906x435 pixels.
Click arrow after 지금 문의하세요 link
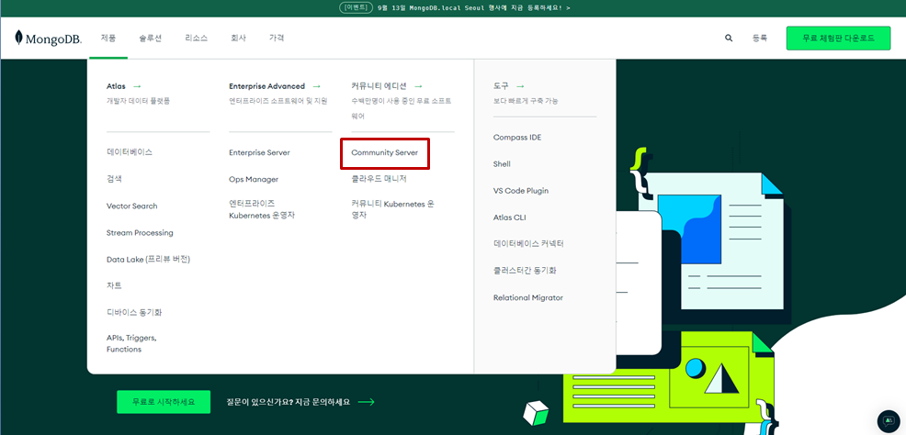point(367,402)
